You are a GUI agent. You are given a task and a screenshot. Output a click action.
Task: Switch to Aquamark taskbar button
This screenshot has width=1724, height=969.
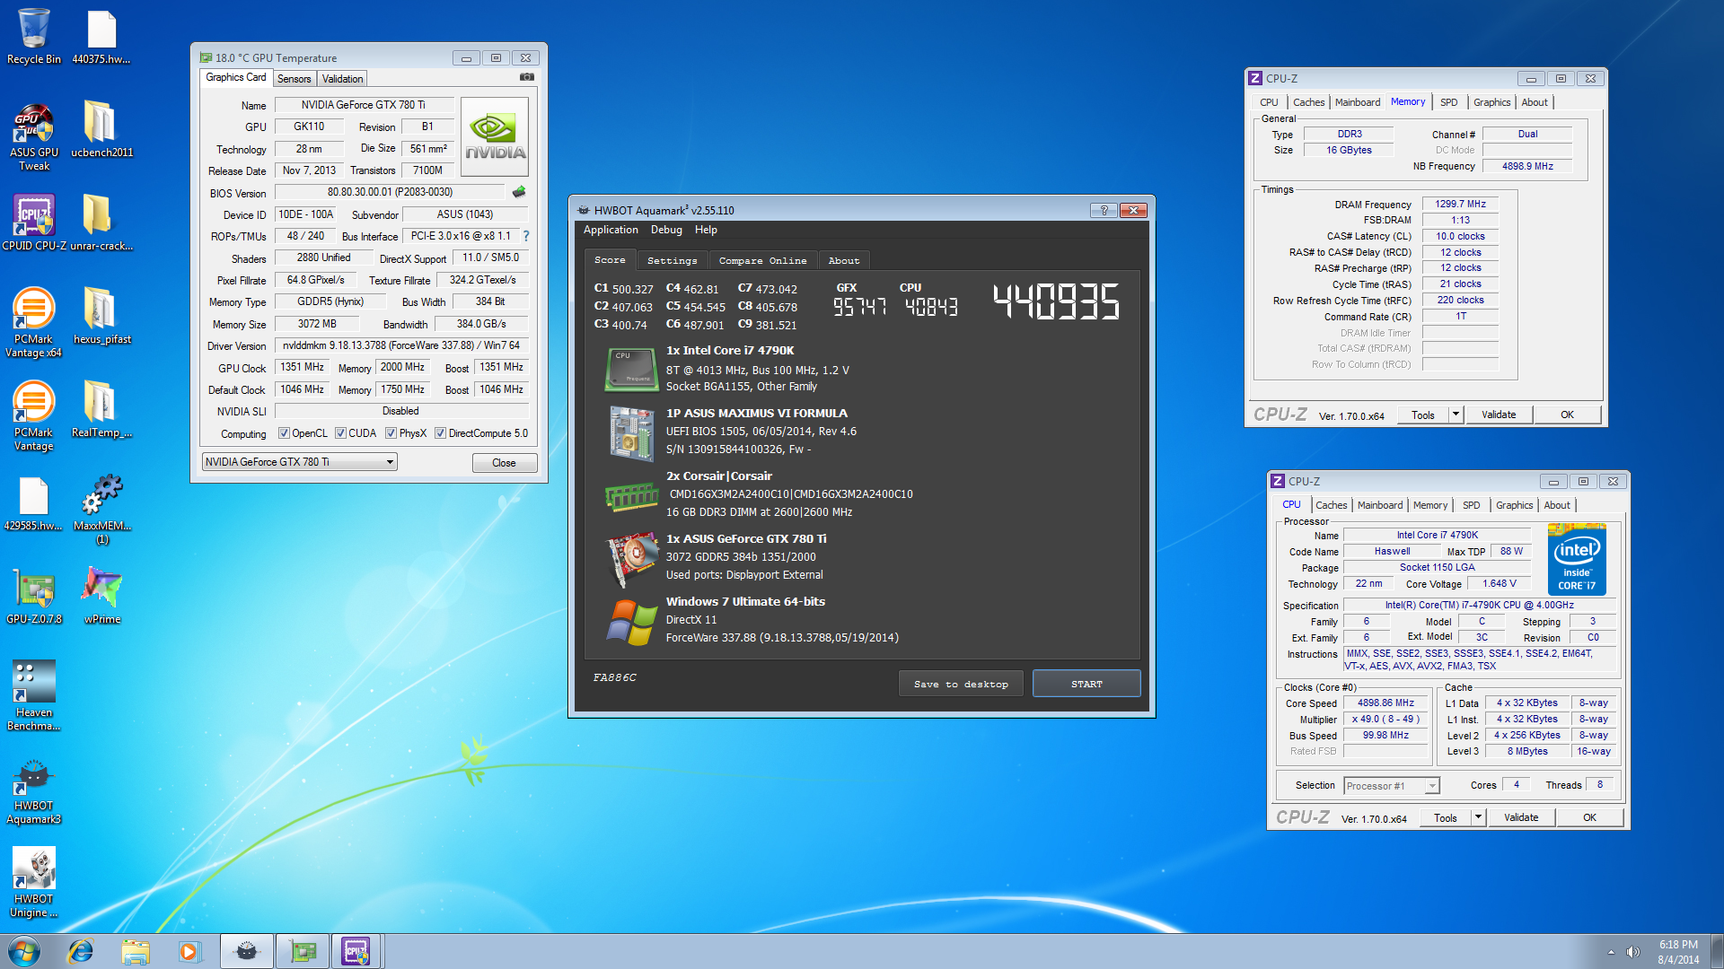pos(246,951)
